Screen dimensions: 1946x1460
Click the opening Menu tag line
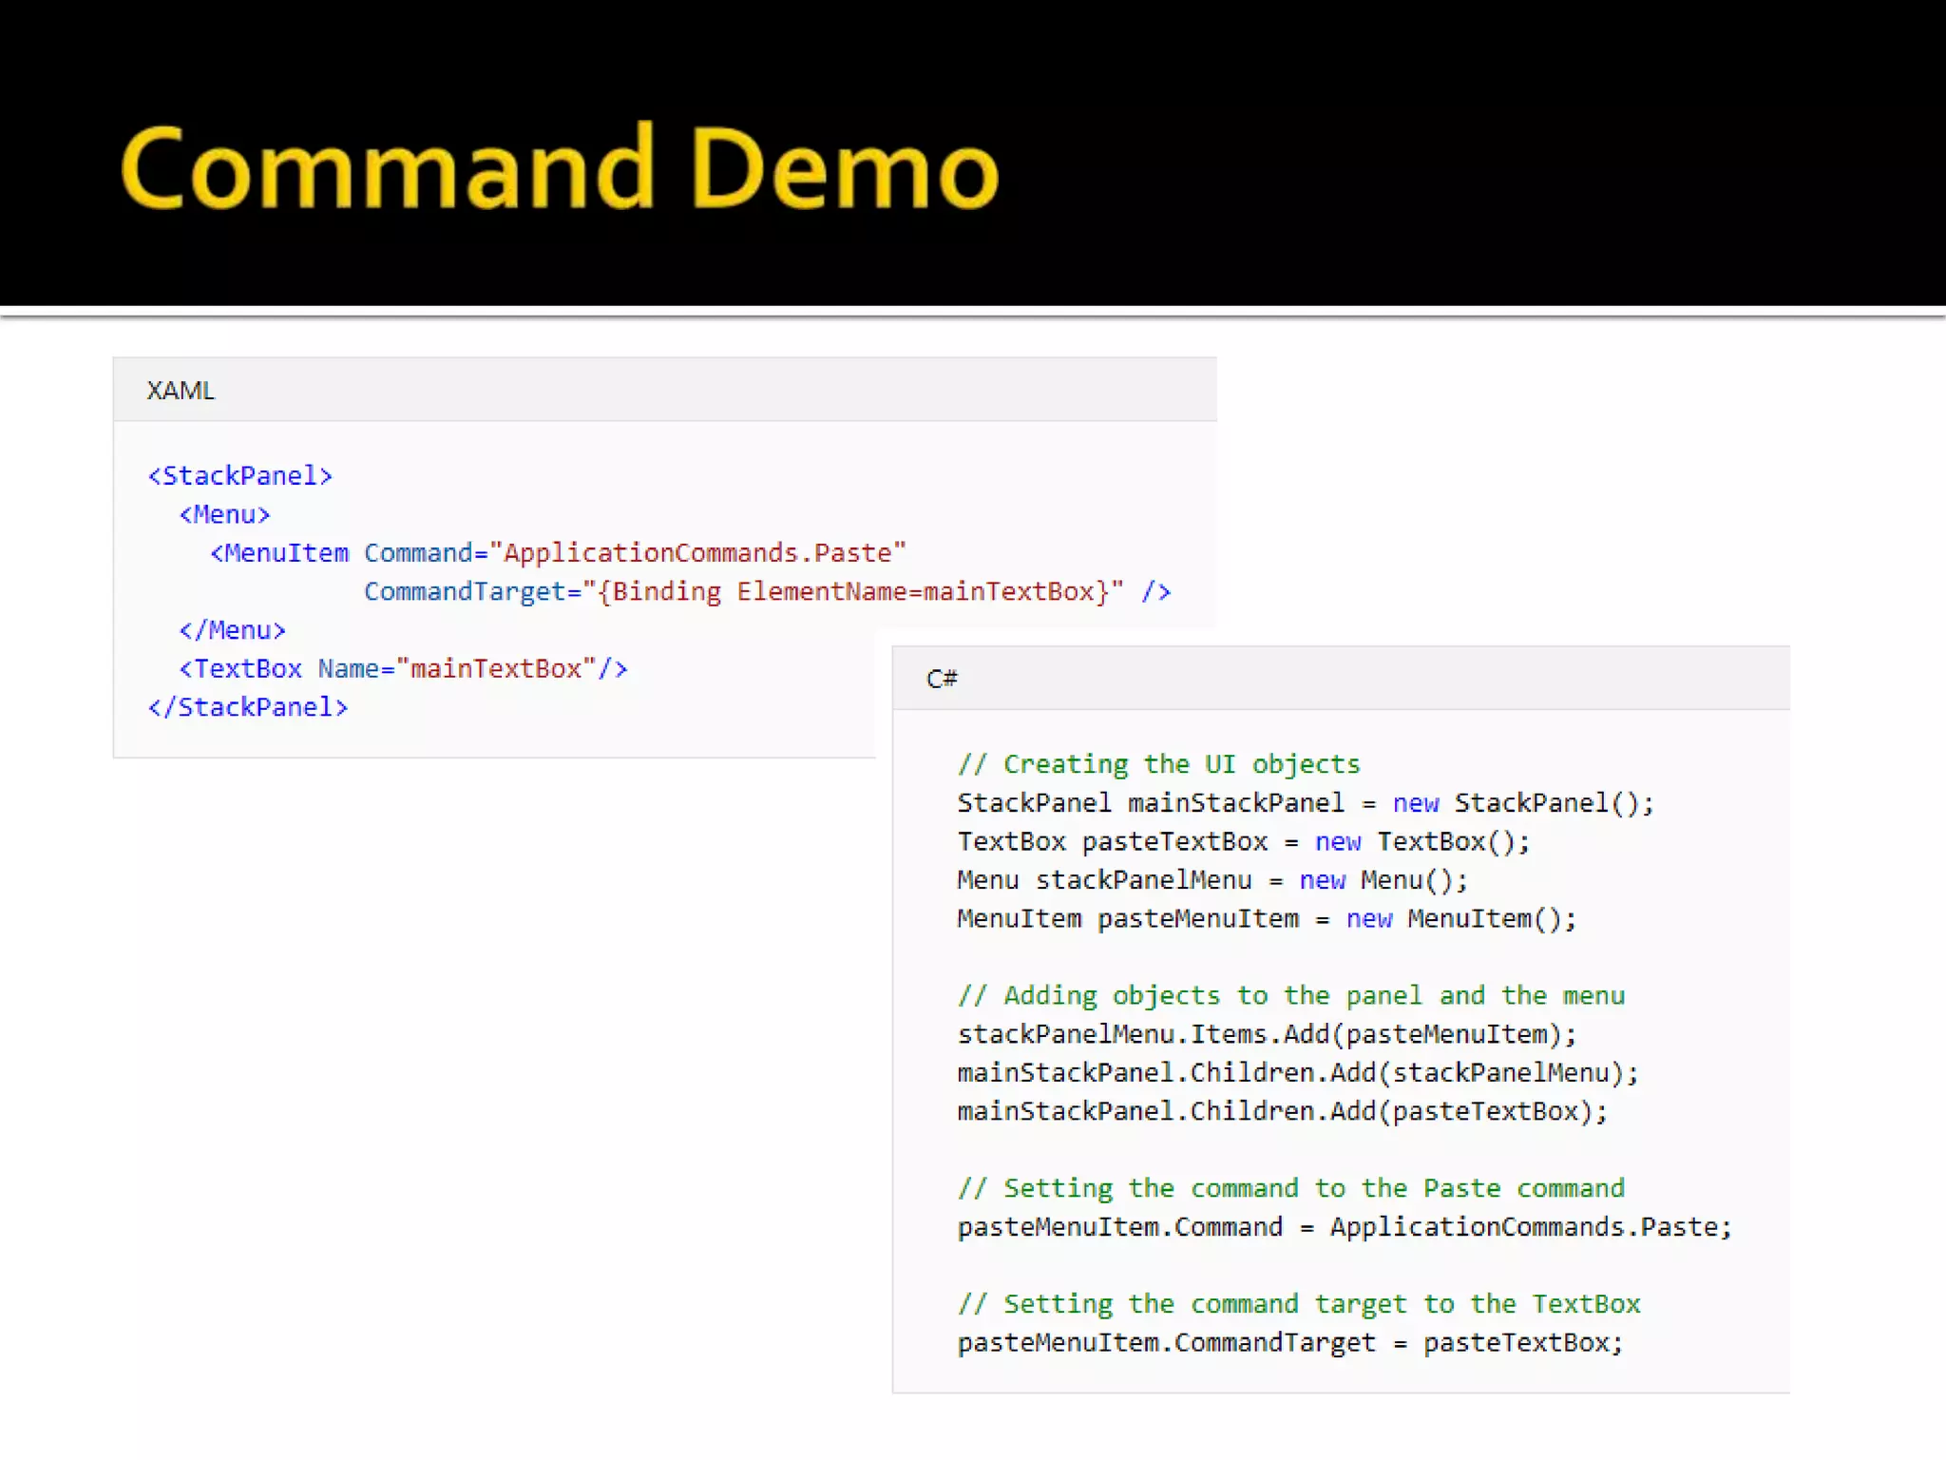point(225,514)
